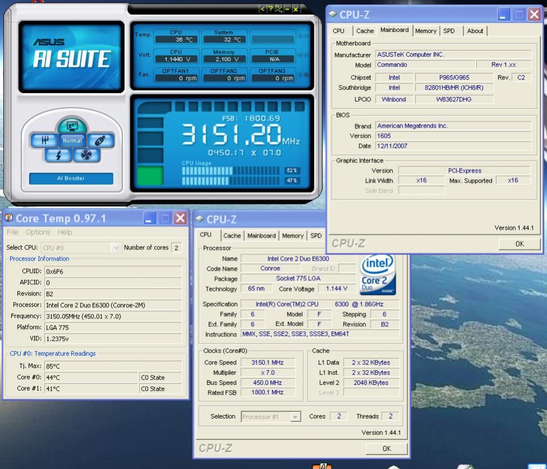Viewport: 547px width, 469px height.
Task: Click the BIOS Date 12/11/2007 field
Action: click(453, 146)
